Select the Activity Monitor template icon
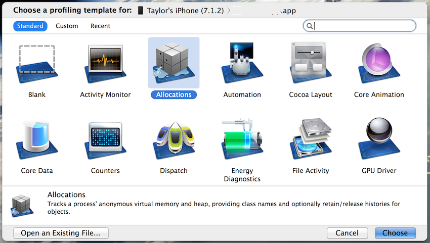 point(105,64)
